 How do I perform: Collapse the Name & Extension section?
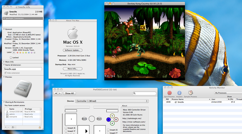[x=4, y=65]
